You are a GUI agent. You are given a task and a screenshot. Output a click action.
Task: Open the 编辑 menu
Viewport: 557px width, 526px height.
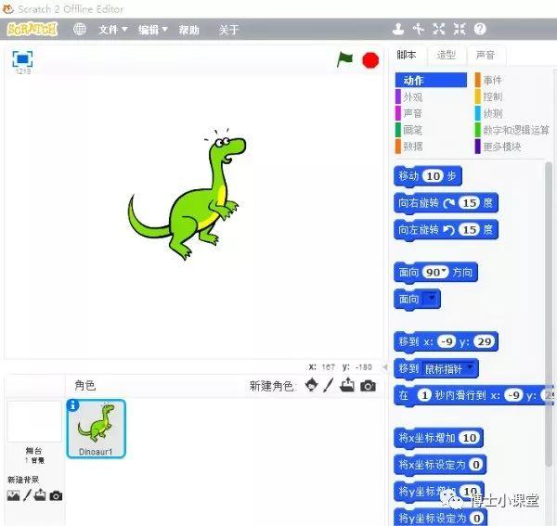tap(152, 30)
